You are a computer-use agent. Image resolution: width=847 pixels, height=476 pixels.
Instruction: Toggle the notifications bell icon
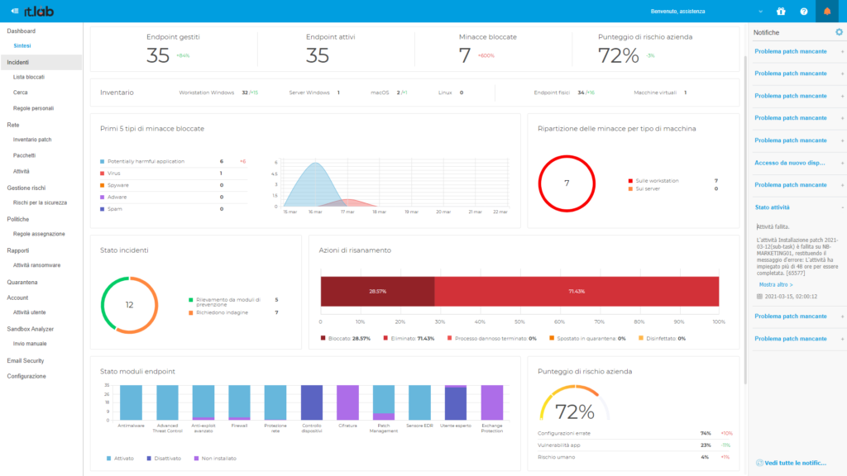(826, 12)
